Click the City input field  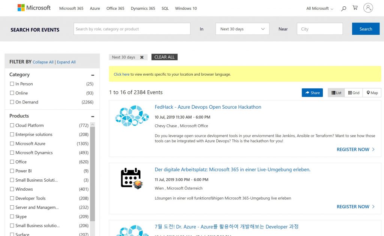pyautogui.click(x=319, y=29)
